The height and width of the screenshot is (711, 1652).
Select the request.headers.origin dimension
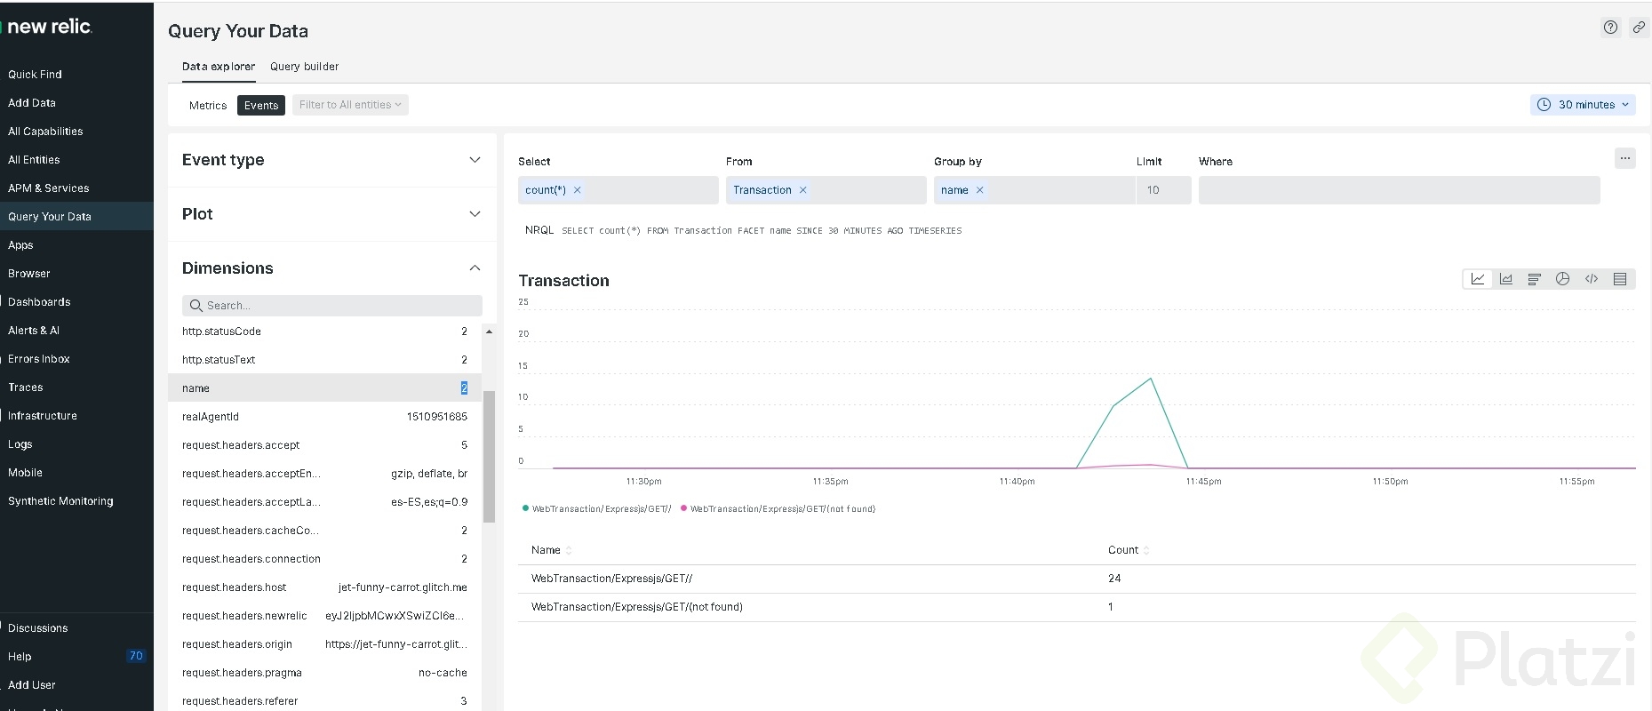325,644
